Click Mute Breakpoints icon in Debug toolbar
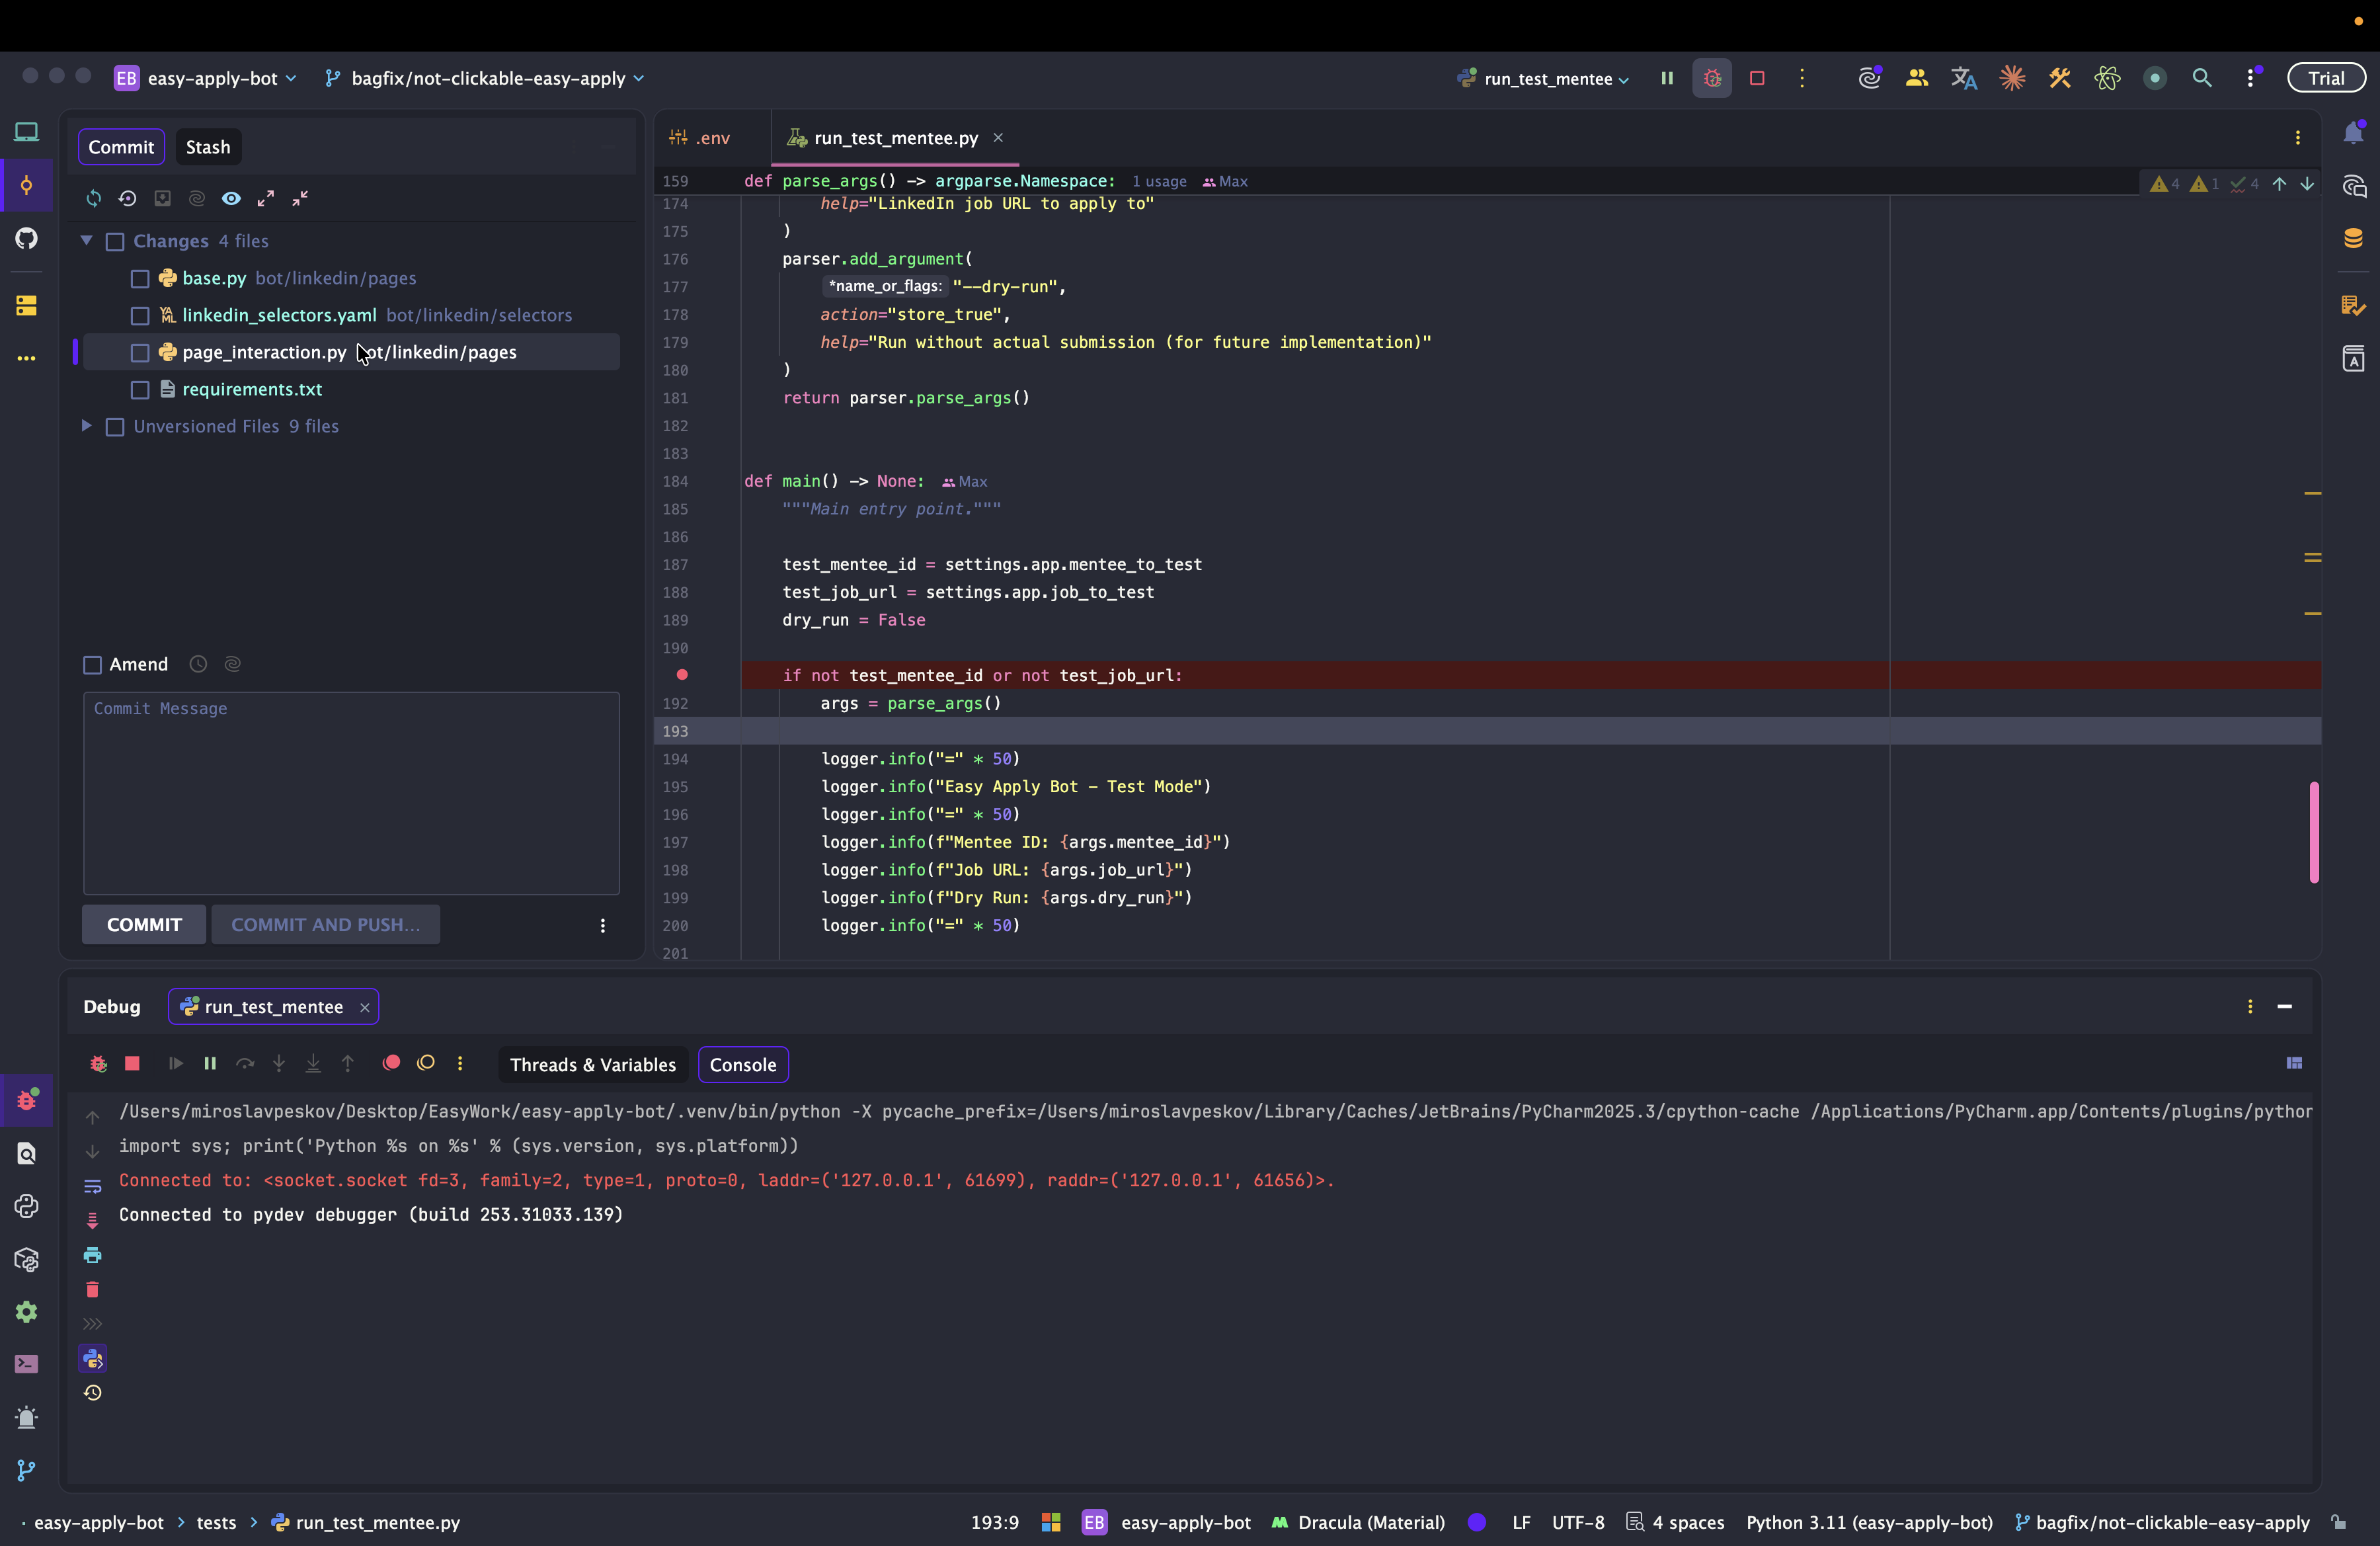 pos(426,1063)
